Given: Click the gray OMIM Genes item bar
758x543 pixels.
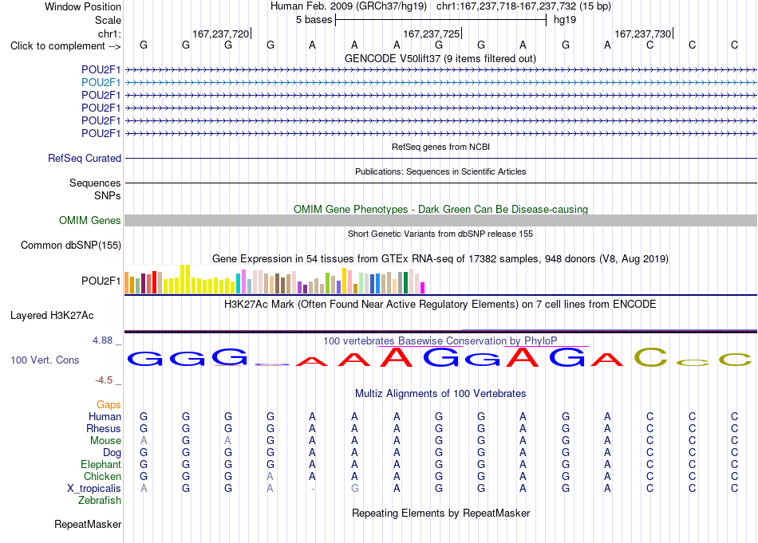Looking at the screenshot, I should coord(440,220).
